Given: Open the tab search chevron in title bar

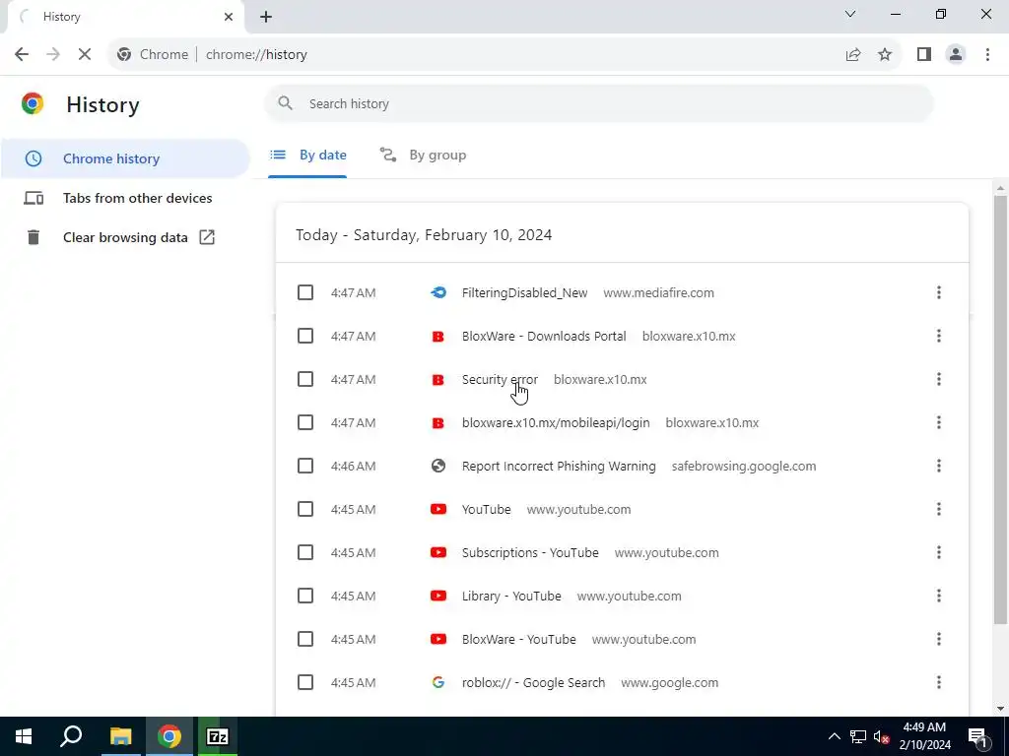Looking at the screenshot, I should point(850,14).
